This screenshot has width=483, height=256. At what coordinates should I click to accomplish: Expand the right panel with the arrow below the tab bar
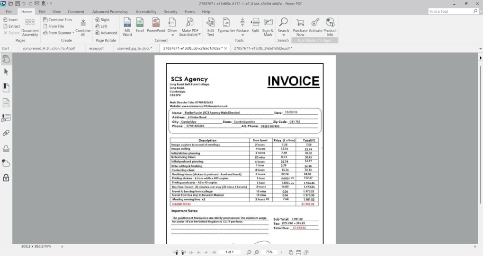coord(480,58)
